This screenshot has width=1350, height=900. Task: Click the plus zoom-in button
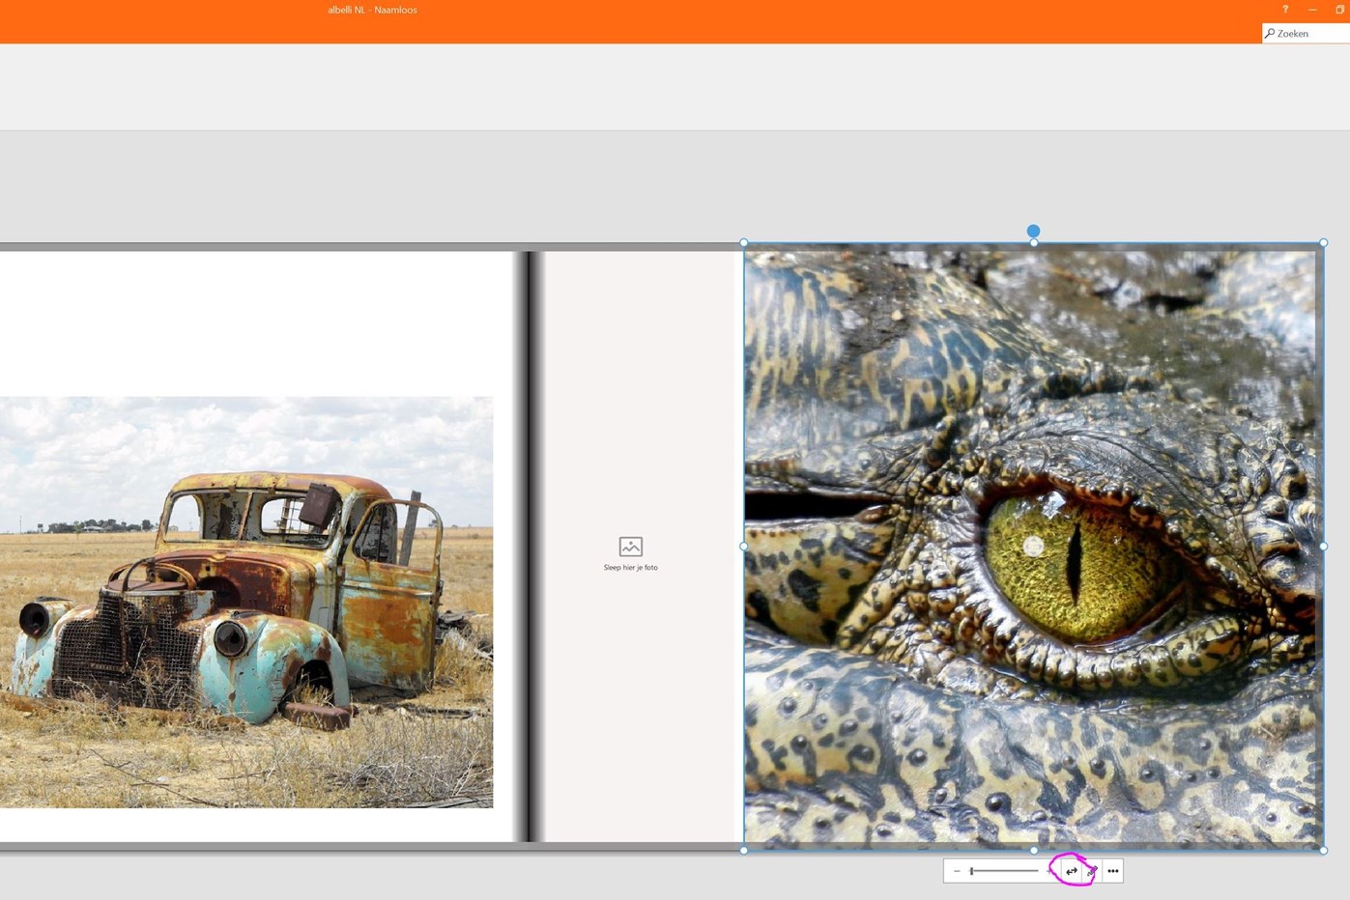tap(1050, 871)
